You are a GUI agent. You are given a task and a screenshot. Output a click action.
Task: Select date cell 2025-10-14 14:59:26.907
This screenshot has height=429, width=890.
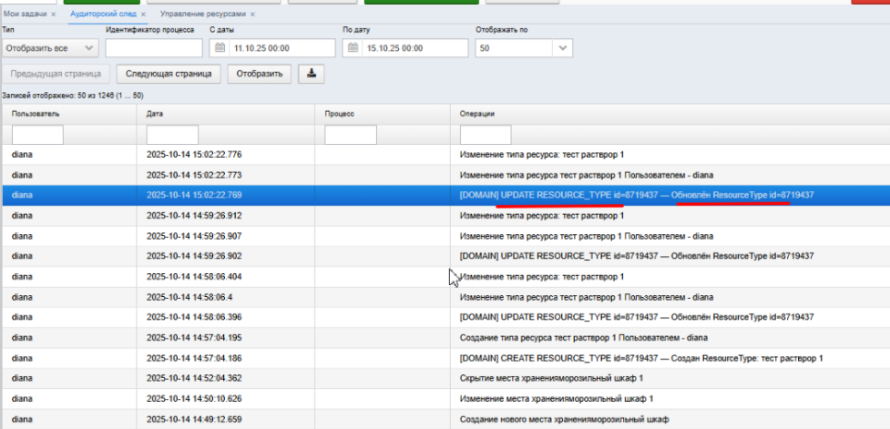coord(194,236)
